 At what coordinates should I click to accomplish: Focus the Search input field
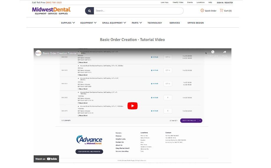click(138, 11)
